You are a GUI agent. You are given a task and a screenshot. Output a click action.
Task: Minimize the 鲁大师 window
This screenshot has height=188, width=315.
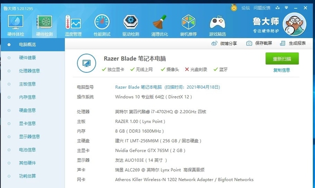tap(296, 8)
